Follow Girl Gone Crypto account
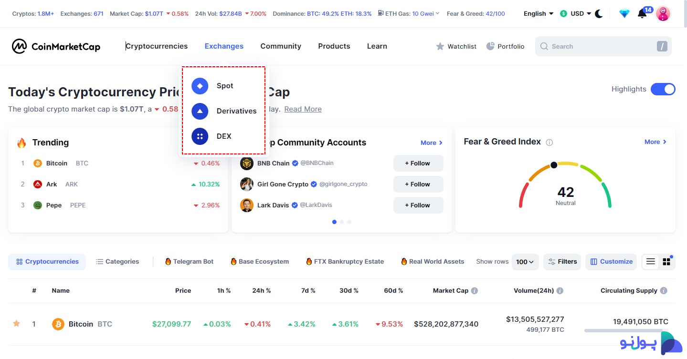Image resolution: width=687 pixels, height=359 pixels. (x=418, y=185)
